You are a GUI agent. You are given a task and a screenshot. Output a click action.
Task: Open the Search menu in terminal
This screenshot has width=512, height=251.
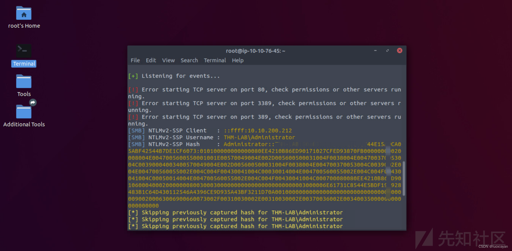(x=189, y=60)
